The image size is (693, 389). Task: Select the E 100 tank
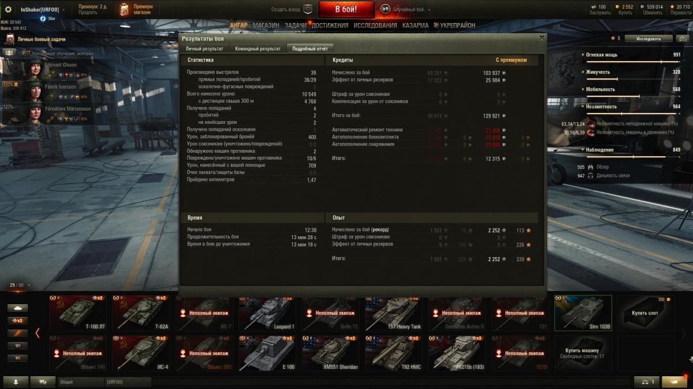(x=267, y=353)
